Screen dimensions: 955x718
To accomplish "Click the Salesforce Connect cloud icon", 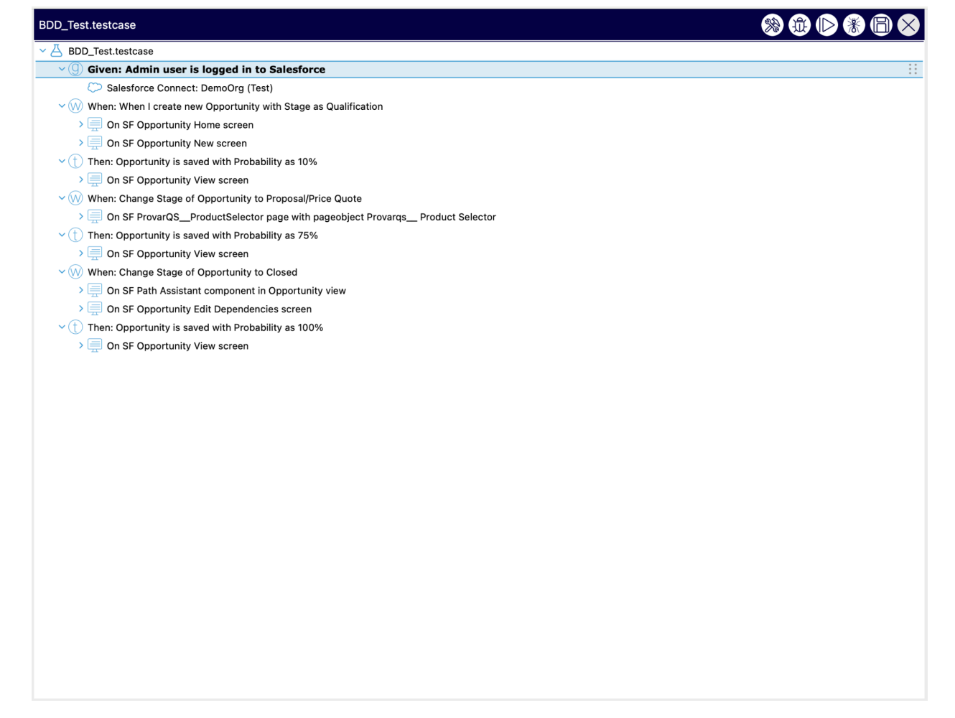I will tap(95, 88).
